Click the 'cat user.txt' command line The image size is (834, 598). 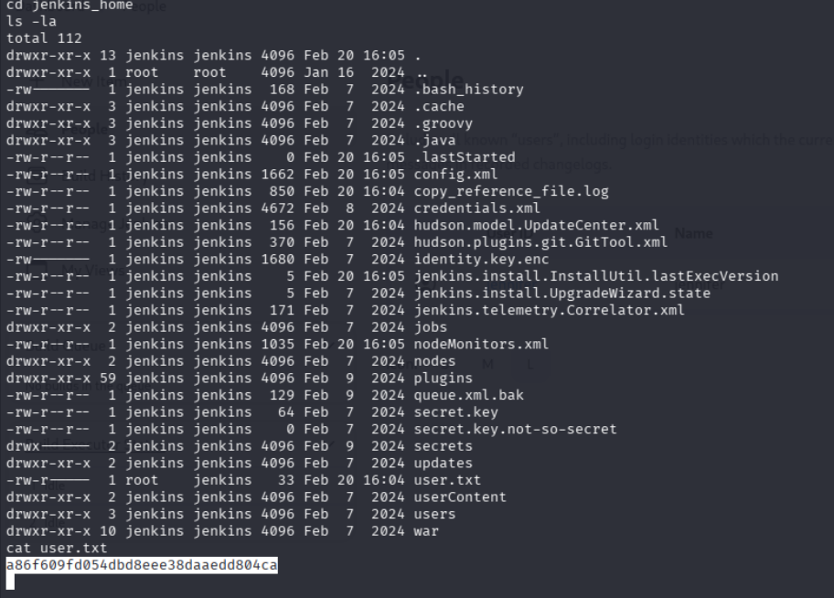click(57, 549)
